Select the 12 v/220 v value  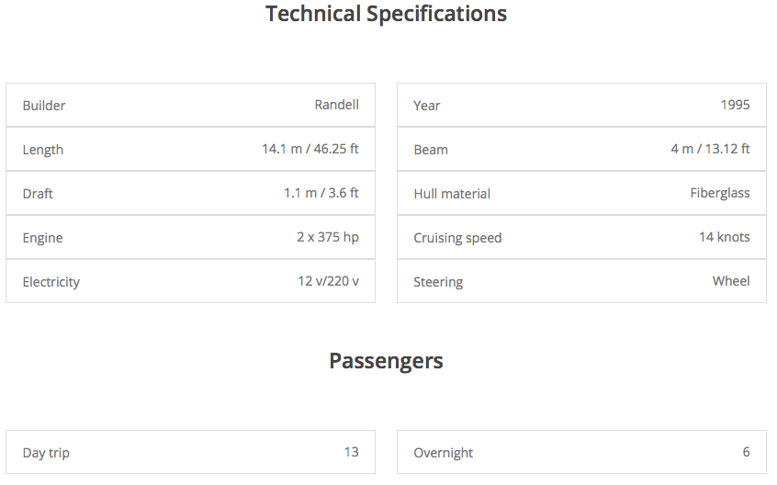(x=328, y=281)
